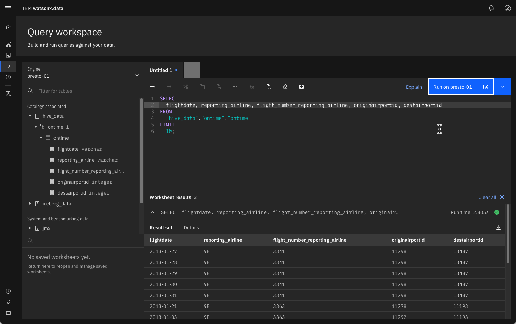Open the hamburger navigation menu
The width and height of the screenshot is (516, 324).
tap(8, 8)
